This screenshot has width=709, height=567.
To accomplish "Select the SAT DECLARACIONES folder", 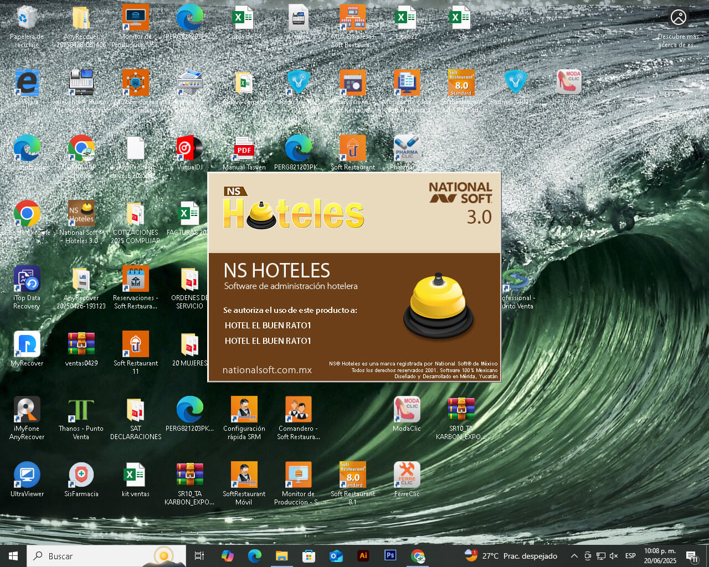I will (x=135, y=418).
